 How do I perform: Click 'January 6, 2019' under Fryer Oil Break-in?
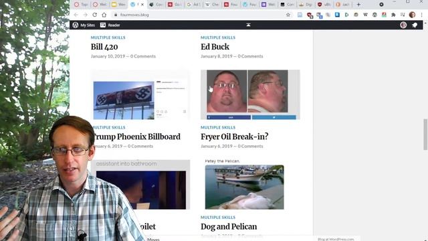217,146
